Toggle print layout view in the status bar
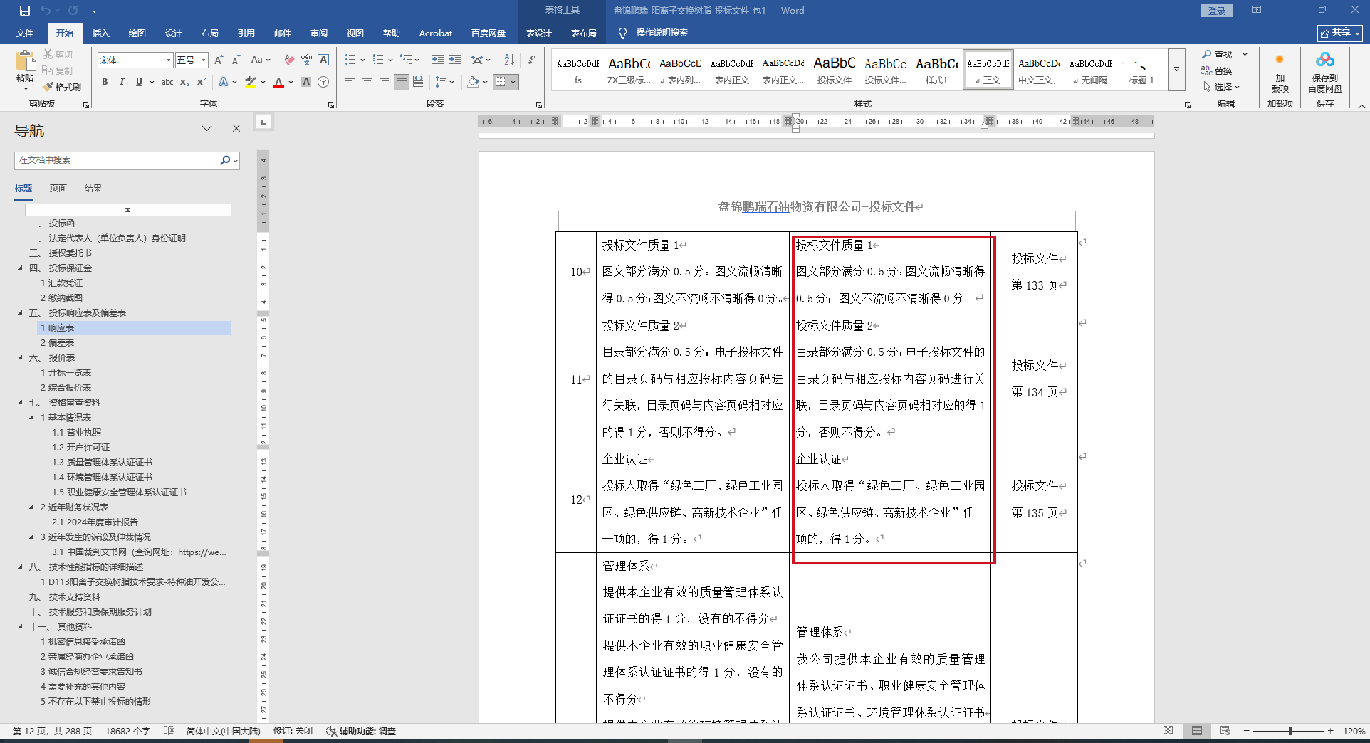 [1196, 731]
